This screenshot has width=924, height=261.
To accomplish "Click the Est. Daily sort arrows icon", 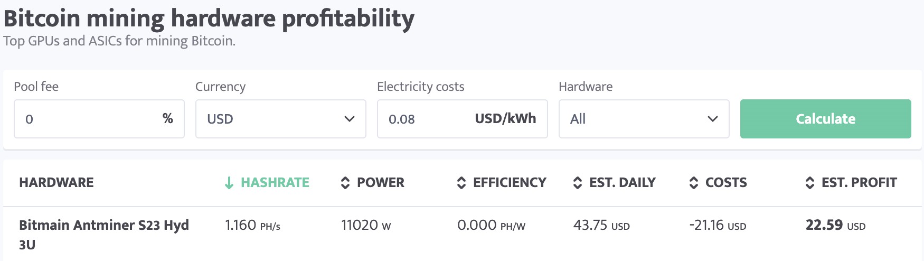I will point(578,183).
